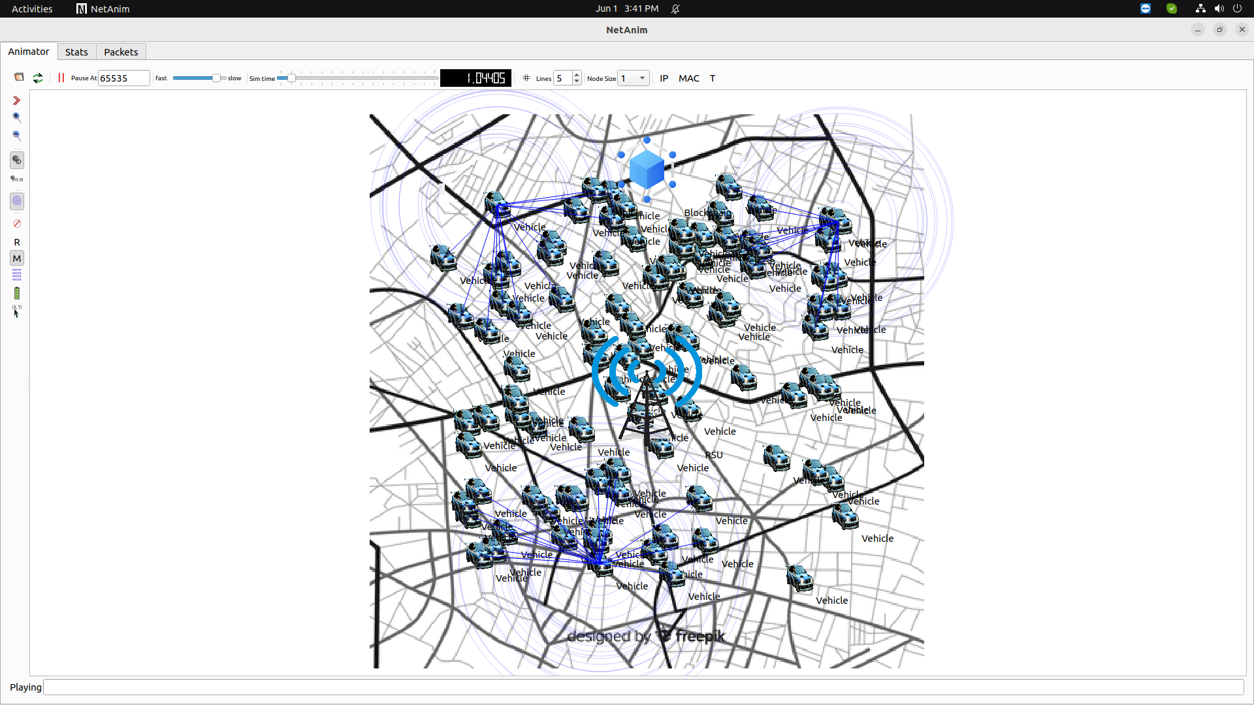This screenshot has width=1254, height=705.
Task: Click the Pause At input field
Action: tap(123, 78)
